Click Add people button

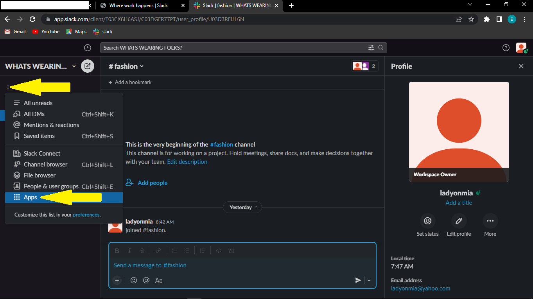(147, 183)
